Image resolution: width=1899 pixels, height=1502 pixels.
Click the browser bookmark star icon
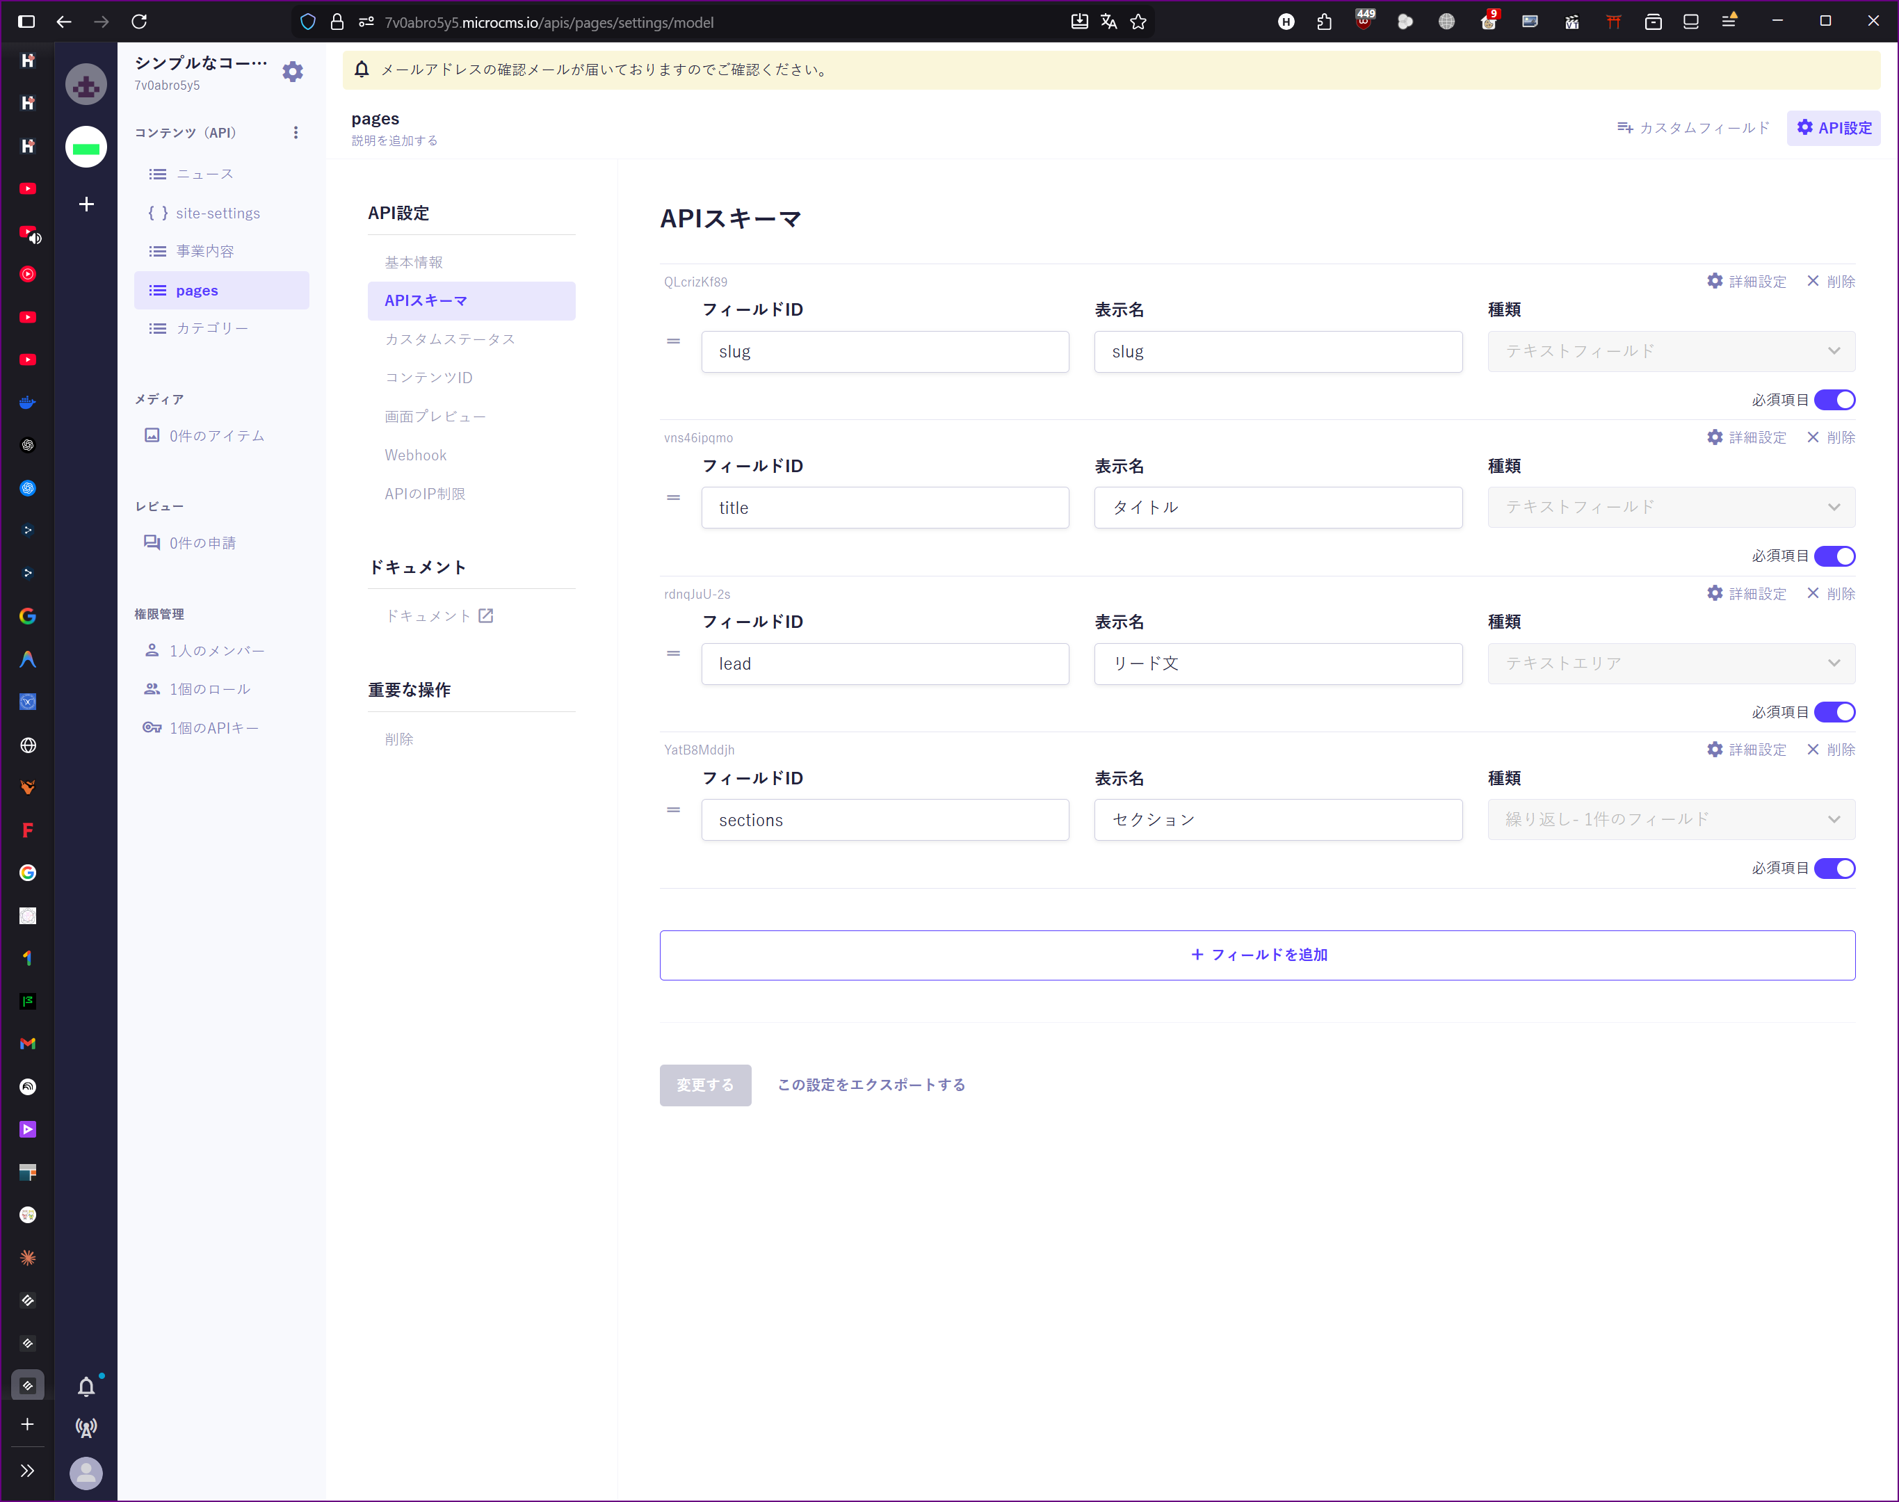click(x=1138, y=22)
